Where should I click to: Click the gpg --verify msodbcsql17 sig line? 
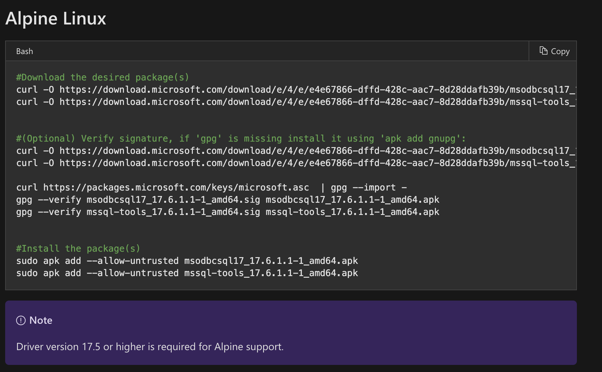point(228,200)
